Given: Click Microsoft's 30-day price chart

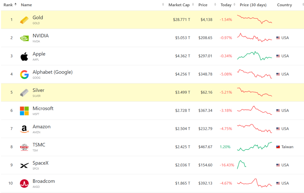Looking at the screenshot, I should tap(254, 110).
